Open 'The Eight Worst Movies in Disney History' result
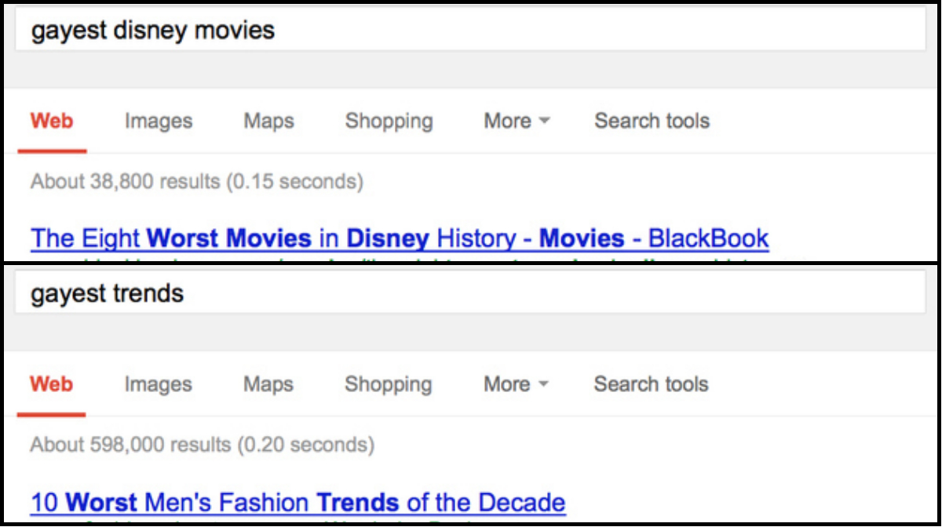The height and width of the screenshot is (527, 942). tap(400, 238)
